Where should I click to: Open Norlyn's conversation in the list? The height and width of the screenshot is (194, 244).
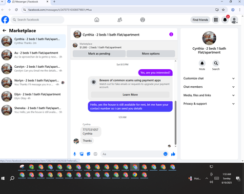33,82
